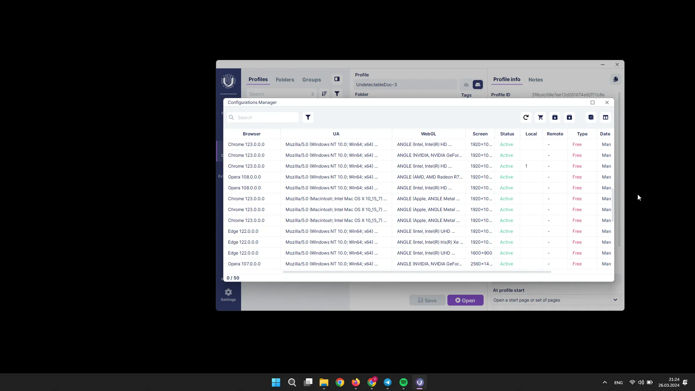Viewport: 695px width, 391px height.
Task: Open File Explorer from taskbar
Action: 324,382
